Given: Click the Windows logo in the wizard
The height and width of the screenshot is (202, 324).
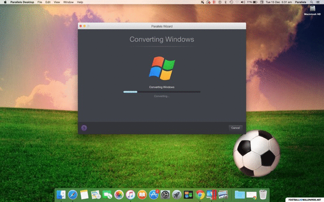Looking at the screenshot, I should [x=162, y=68].
